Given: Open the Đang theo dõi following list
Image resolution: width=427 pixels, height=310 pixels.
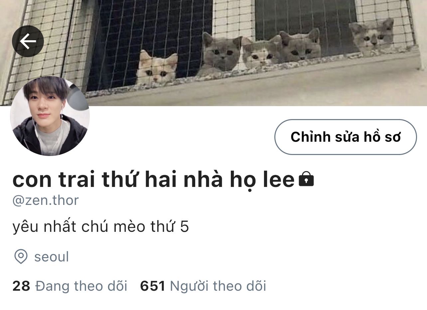Looking at the screenshot, I should click(81, 286).
